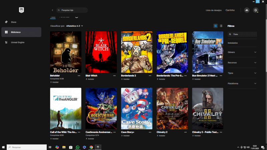This screenshot has height=150, width=267.
Task: Open the three-dot menu for Borderlands 2
Action: pyautogui.click(x=150, y=76)
